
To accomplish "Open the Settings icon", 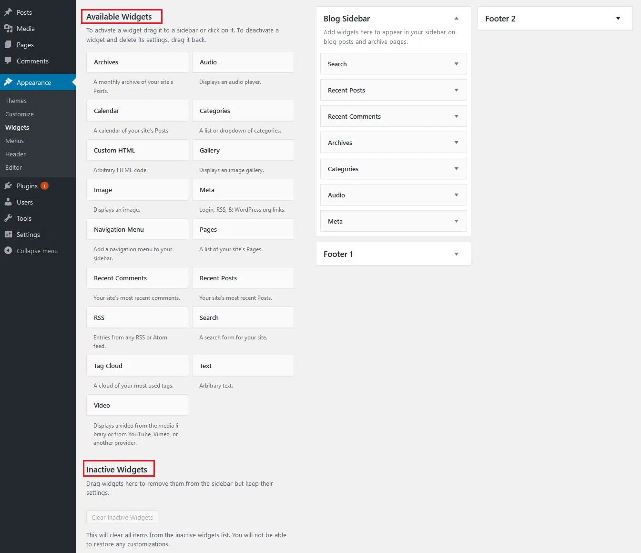I will click(8, 234).
